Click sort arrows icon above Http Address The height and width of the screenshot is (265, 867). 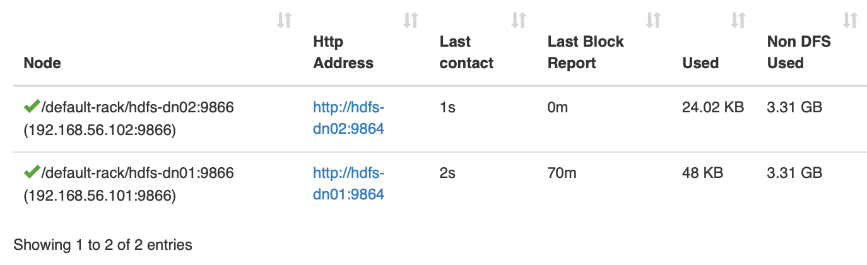click(411, 20)
